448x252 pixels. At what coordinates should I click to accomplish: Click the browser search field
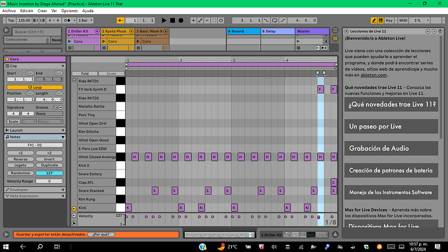[37, 32]
